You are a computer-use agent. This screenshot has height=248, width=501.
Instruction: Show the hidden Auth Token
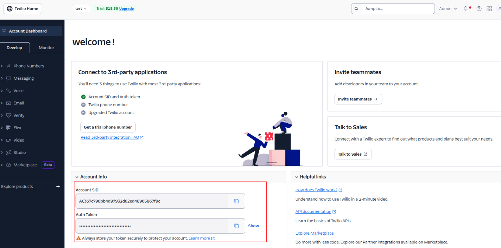click(x=253, y=226)
